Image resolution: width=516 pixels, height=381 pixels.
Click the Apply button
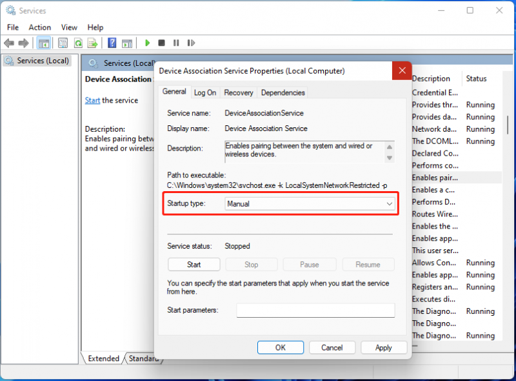click(384, 347)
